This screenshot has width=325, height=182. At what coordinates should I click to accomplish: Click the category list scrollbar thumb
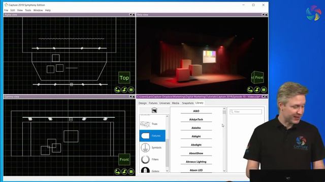tap(167, 153)
